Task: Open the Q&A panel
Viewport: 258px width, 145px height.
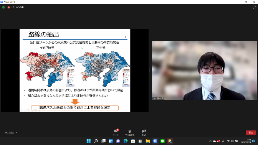Action: tap(144, 132)
